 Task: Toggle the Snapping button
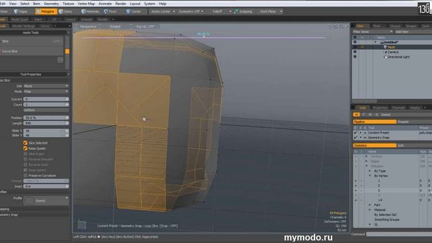tap(243, 11)
